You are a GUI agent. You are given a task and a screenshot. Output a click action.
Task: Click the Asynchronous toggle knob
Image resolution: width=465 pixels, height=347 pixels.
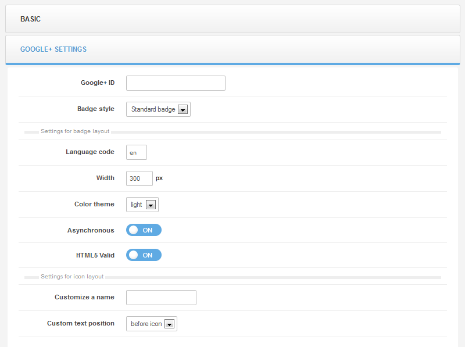coord(134,230)
